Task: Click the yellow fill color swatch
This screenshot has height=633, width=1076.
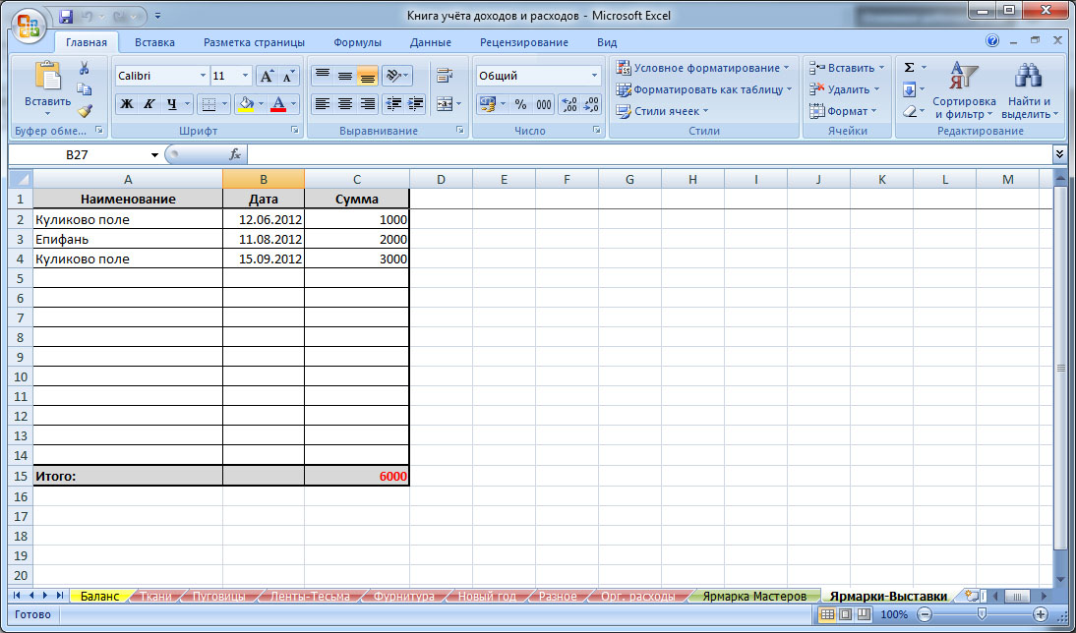Action: pos(242,104)
